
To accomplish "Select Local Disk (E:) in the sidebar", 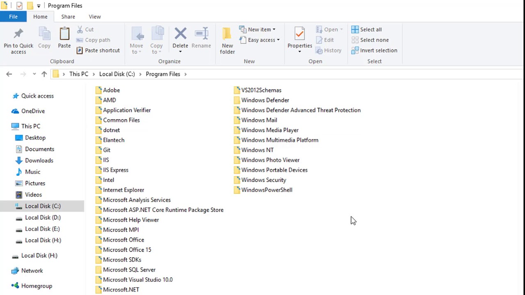I will 38,229.
